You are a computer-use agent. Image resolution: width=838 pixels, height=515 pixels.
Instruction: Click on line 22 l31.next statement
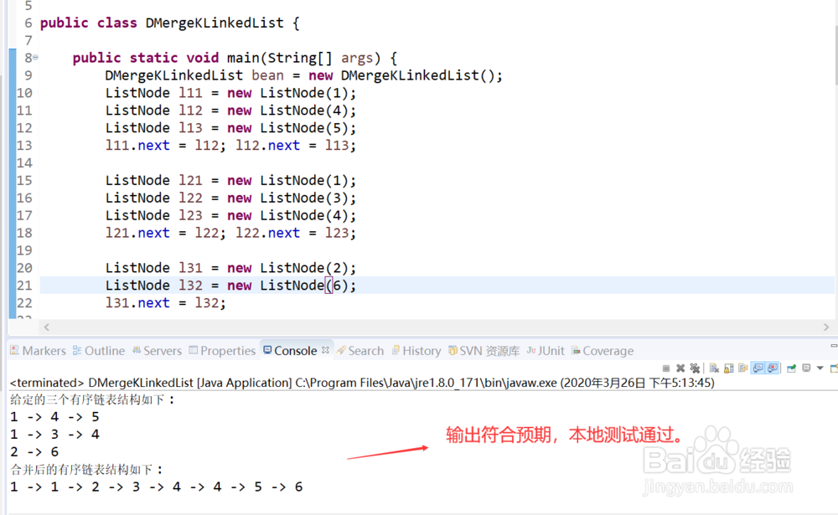(166, 303)
